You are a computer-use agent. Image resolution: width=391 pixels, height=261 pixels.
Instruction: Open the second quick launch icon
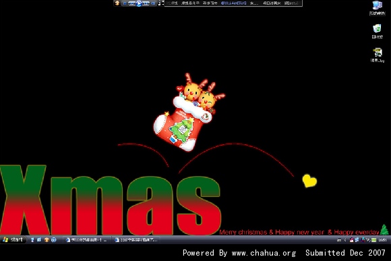39,240
